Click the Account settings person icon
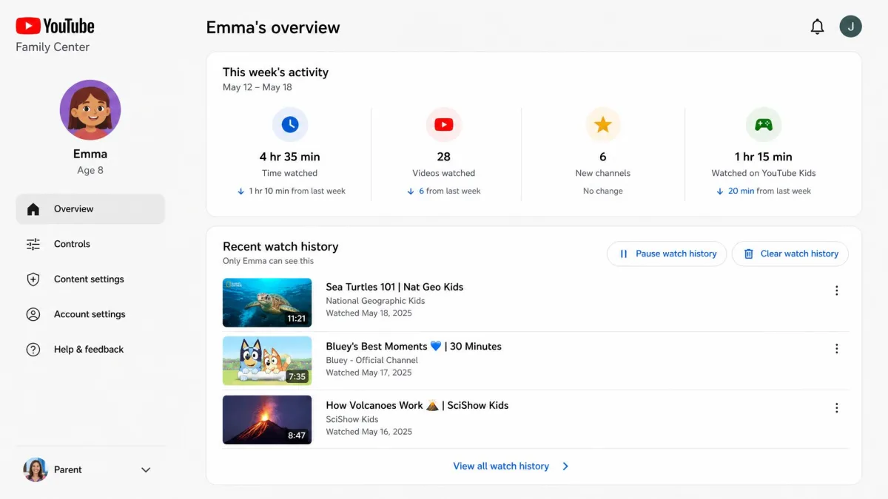Image resolution: width=888 pixels, height=499 pixels. click(33, 314)
